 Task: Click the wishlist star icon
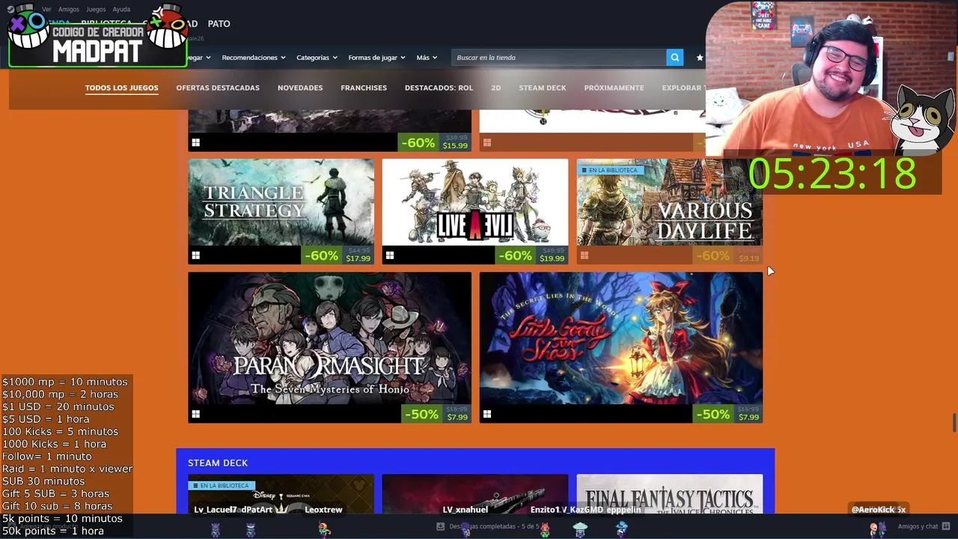(700, 58)
